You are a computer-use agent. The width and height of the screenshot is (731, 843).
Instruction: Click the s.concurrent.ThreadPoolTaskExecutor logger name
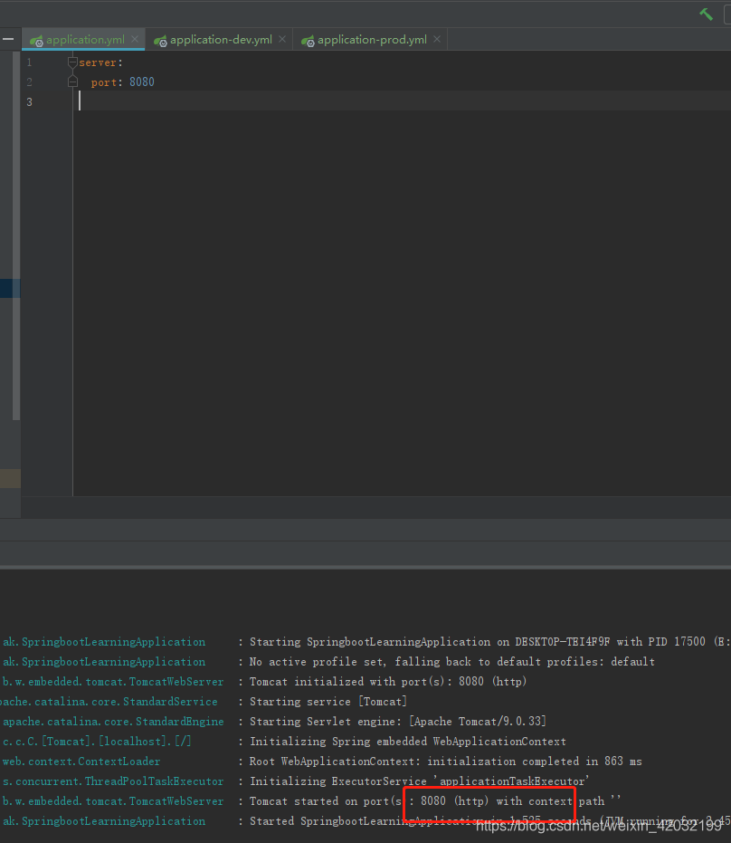pos(113,781)
